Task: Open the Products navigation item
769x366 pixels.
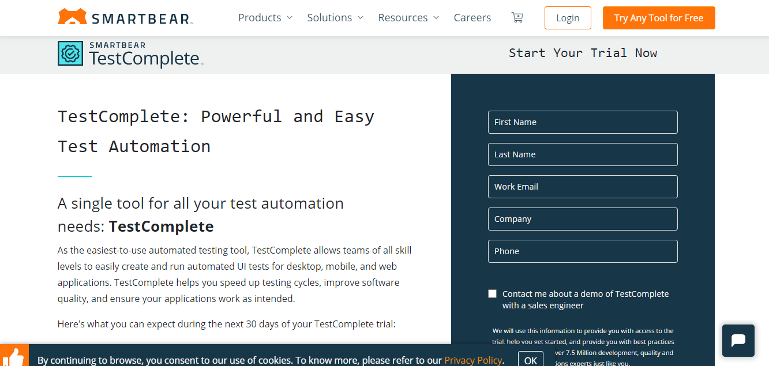Action: pyautogui.click(x=260, y=18)
